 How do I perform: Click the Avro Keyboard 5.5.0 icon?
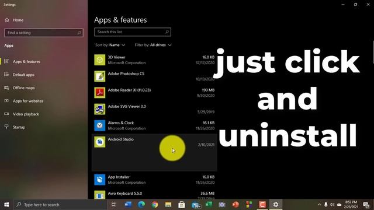(x=100, y=195)
